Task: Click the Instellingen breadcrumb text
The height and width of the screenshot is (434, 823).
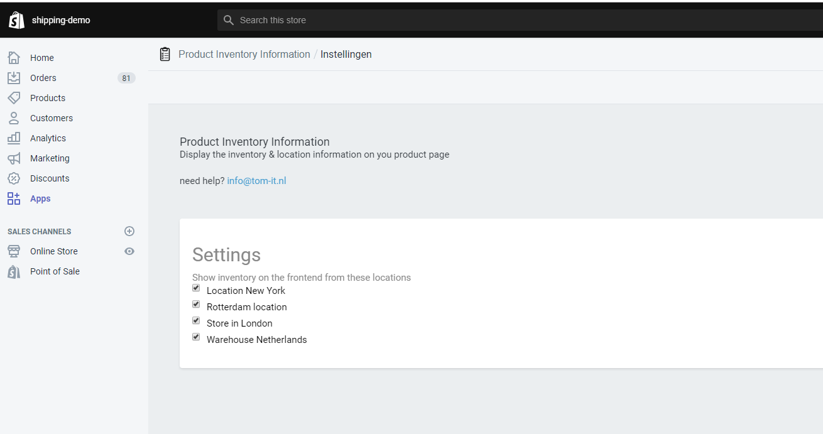Action: (346, 55)
